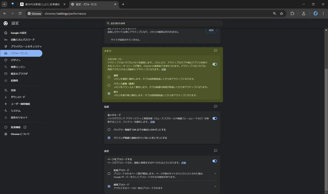
Task: Open Chrome three-dot menu
Action: tap(323, 14)
